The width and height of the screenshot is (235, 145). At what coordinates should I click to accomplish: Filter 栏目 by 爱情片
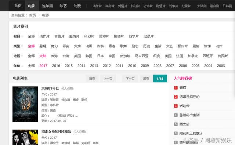pyautogui.click(x=74, y=36)
